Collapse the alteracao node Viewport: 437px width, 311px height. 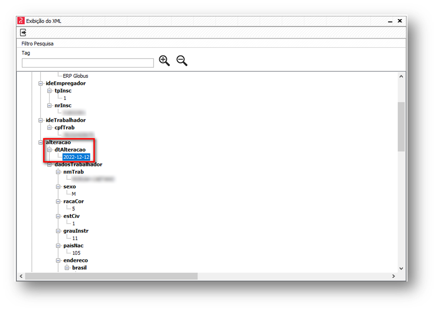41,142
